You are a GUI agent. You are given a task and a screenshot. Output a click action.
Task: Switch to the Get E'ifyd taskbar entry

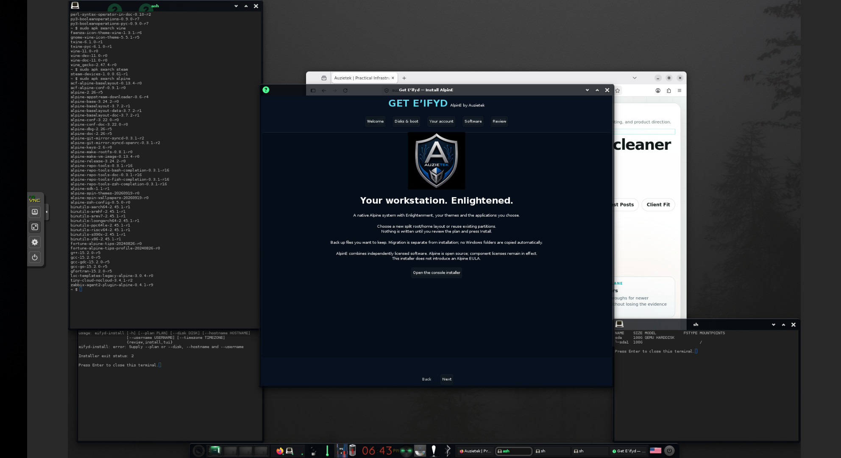coord(629,451)
